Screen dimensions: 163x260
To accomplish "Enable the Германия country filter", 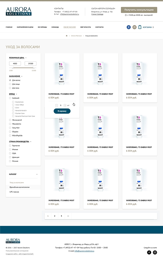I will (10, 146).
